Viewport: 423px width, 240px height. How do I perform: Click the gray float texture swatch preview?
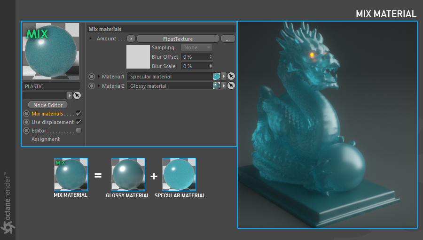138,57
